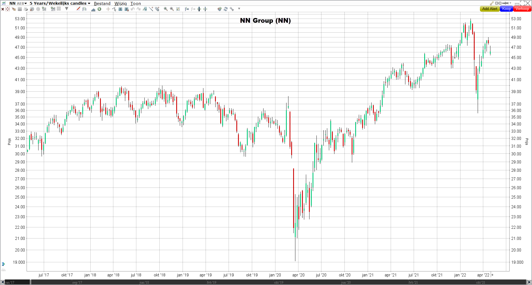Image resolution: width=532 pixels, height=285 pixels.
Task: Open the wrench settings icon in toolbar
Action: tap(232, 9)
